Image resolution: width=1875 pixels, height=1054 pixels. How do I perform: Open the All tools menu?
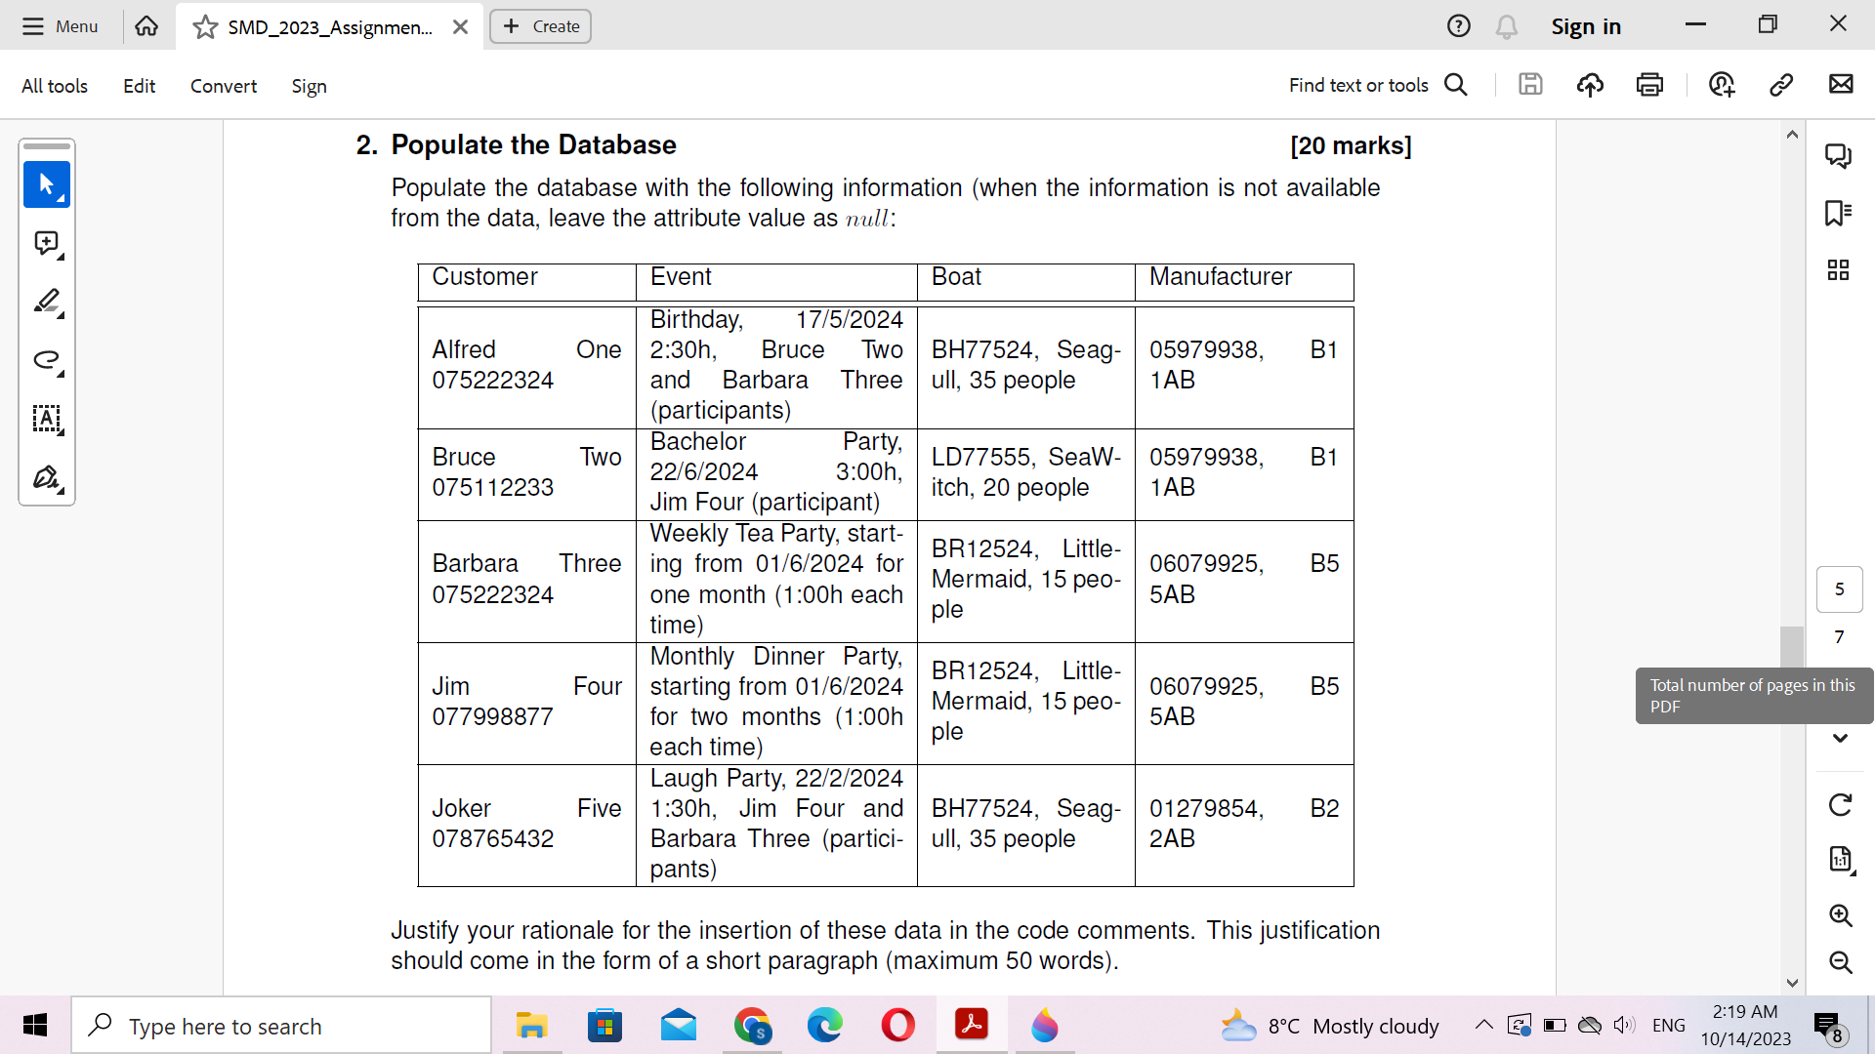[x=55, y=86]
